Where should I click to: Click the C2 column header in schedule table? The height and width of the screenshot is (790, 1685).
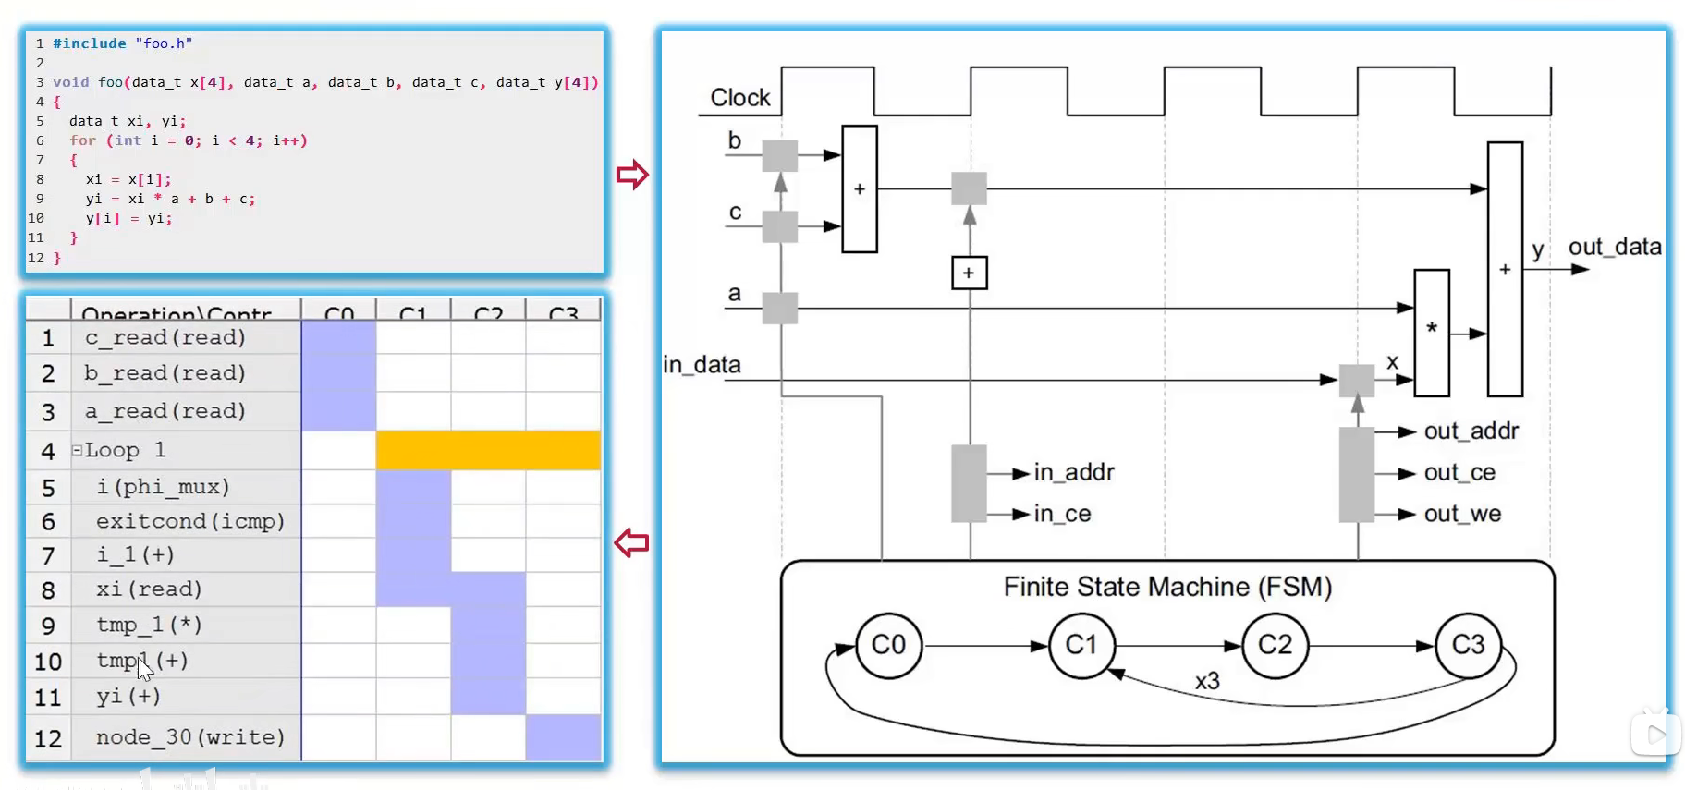pos(488,312)
